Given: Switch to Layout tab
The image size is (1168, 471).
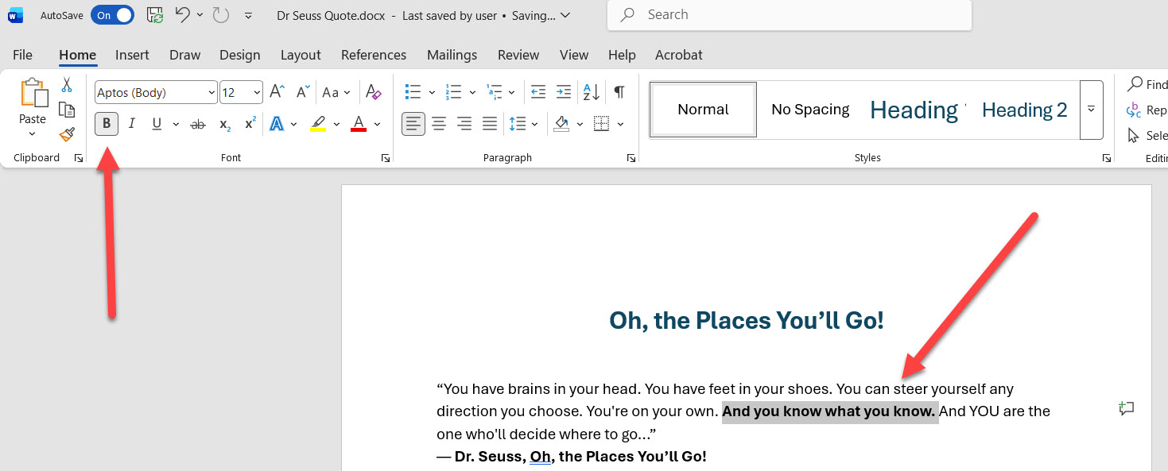Looking at the screenshot, I should pos(301,55).
